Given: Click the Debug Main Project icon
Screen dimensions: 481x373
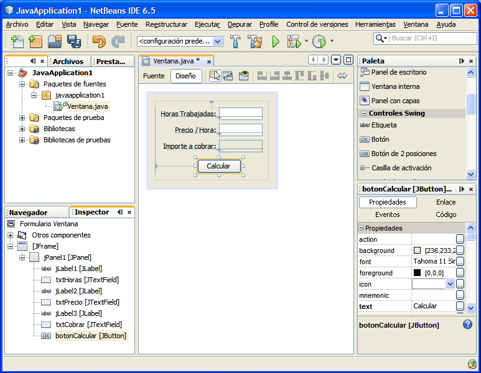Looking at the screenshot, I should pos(294,42).
